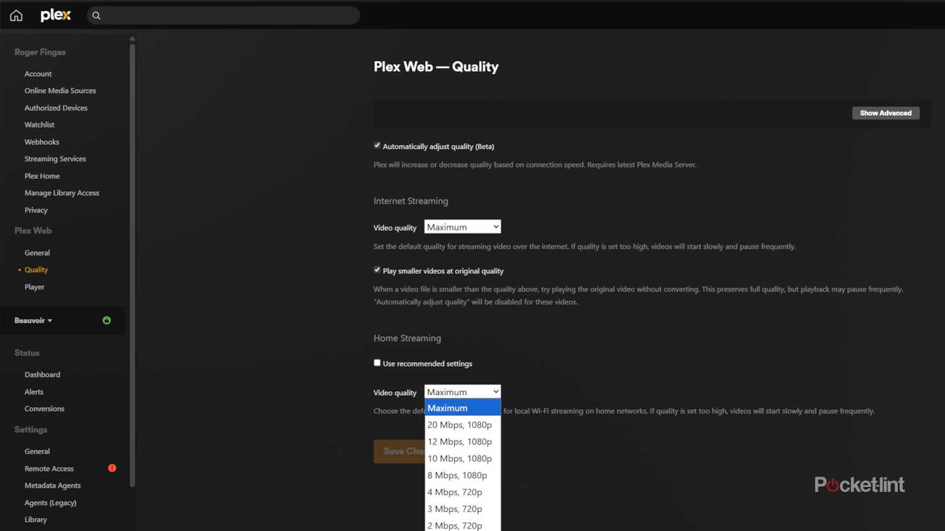Select Quality in Plex Web section
This screenshot has height=531, width=945.
point(36,269)
